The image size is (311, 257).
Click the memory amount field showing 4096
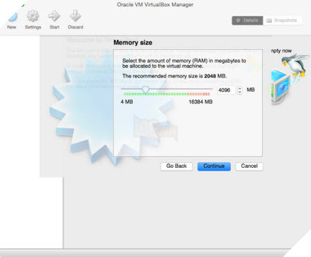tap(226, 90)
